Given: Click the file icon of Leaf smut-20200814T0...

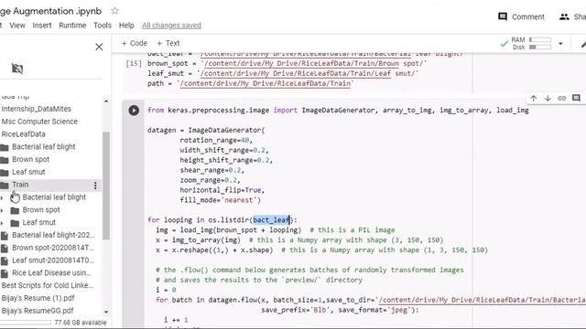Looking at the screenshot, I should 5,261.
